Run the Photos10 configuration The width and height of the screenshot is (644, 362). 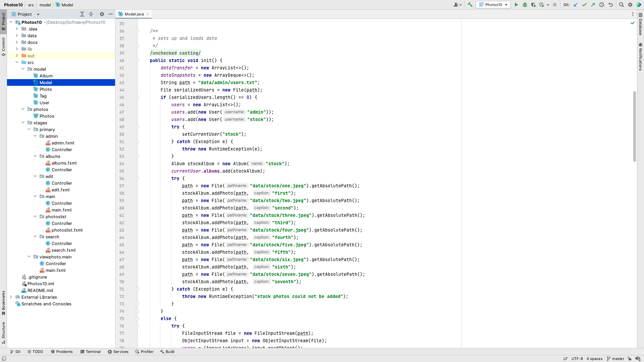coord(516,5)
